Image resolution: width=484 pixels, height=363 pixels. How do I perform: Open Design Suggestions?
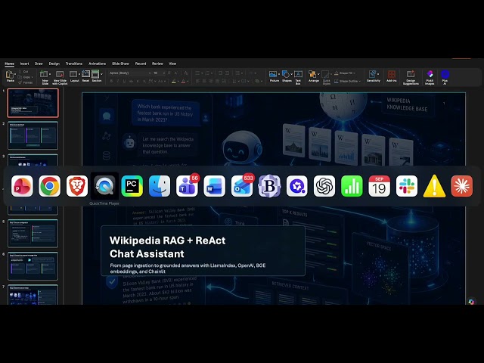tap(411, 77)
